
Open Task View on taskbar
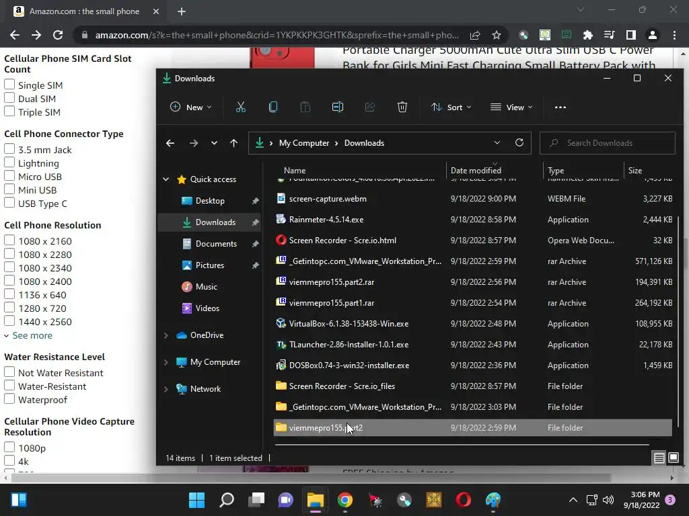pyautogui.click(x=256, y=500)
